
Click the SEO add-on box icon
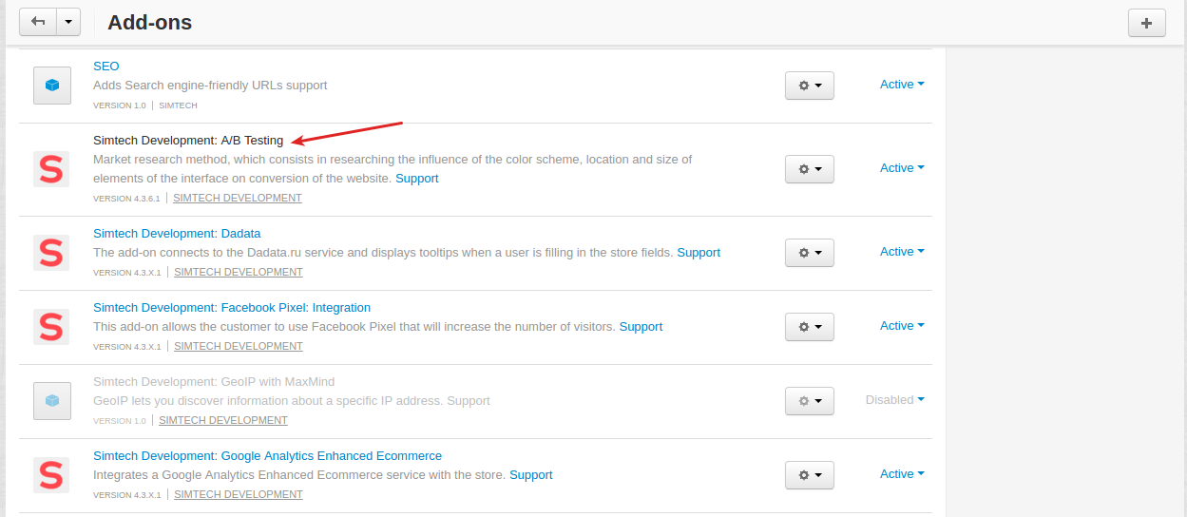(52, 86)
